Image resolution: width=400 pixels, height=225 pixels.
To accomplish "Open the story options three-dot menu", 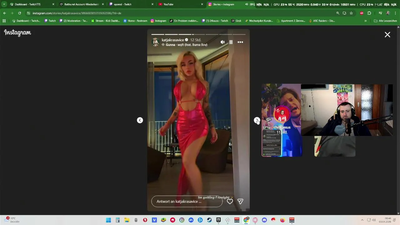I will pos(240,42).
